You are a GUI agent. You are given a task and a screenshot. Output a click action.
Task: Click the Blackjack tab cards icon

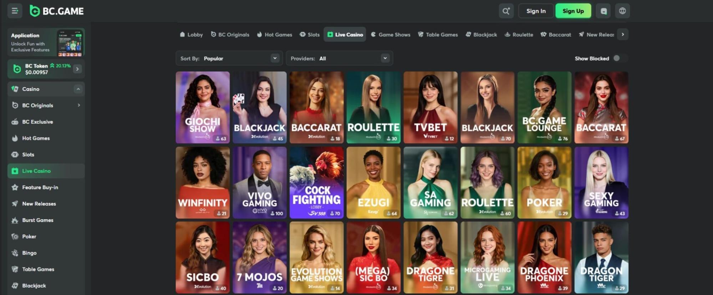pos(468,35)
